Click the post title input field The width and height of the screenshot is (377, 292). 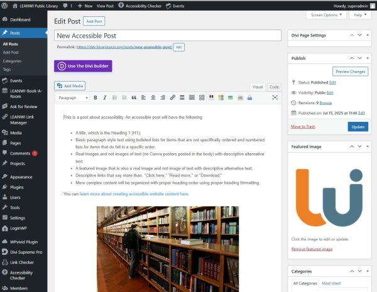(x=168, y=36)
